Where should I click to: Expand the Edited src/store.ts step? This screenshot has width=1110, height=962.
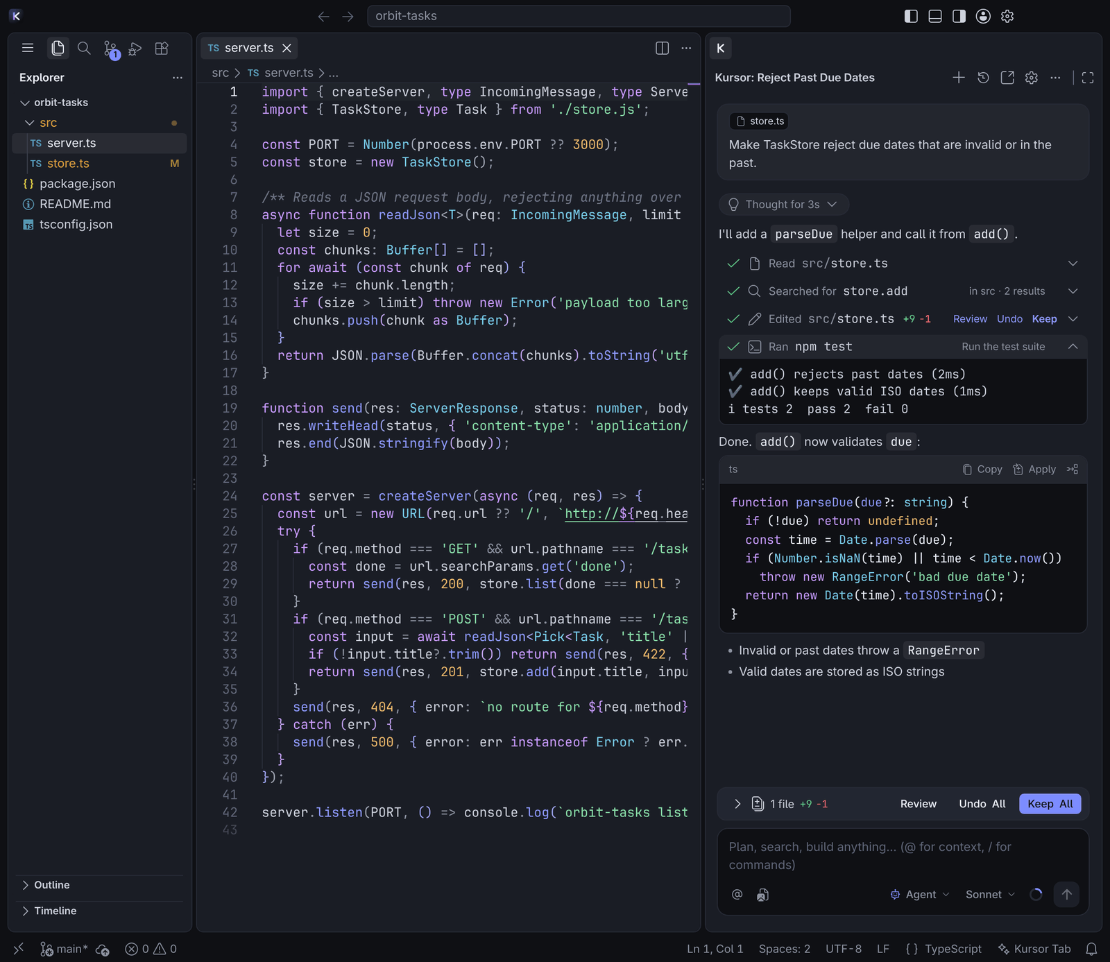coord(1073,319)
